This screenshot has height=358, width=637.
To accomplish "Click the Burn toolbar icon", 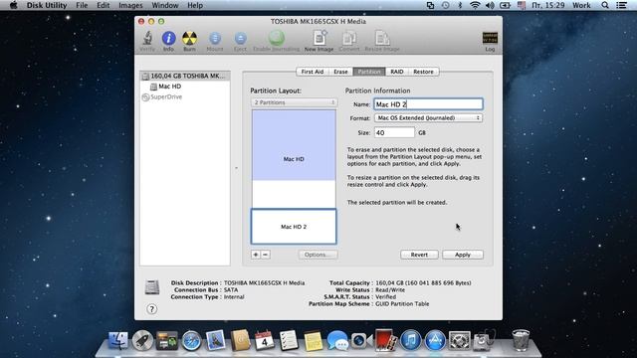I will pyautogui.click(x=189, y=41).
